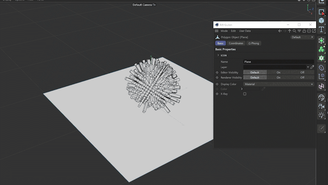This screenshot has height=185, width=328.
Task: Go forward with Attributes right arrow
Action: tap(285, 31)
